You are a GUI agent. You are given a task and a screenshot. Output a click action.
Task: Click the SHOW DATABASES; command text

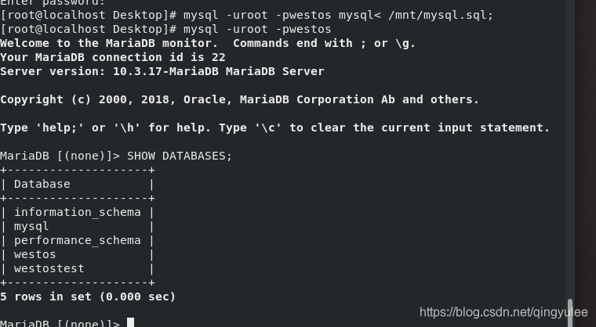pos(180,156)
